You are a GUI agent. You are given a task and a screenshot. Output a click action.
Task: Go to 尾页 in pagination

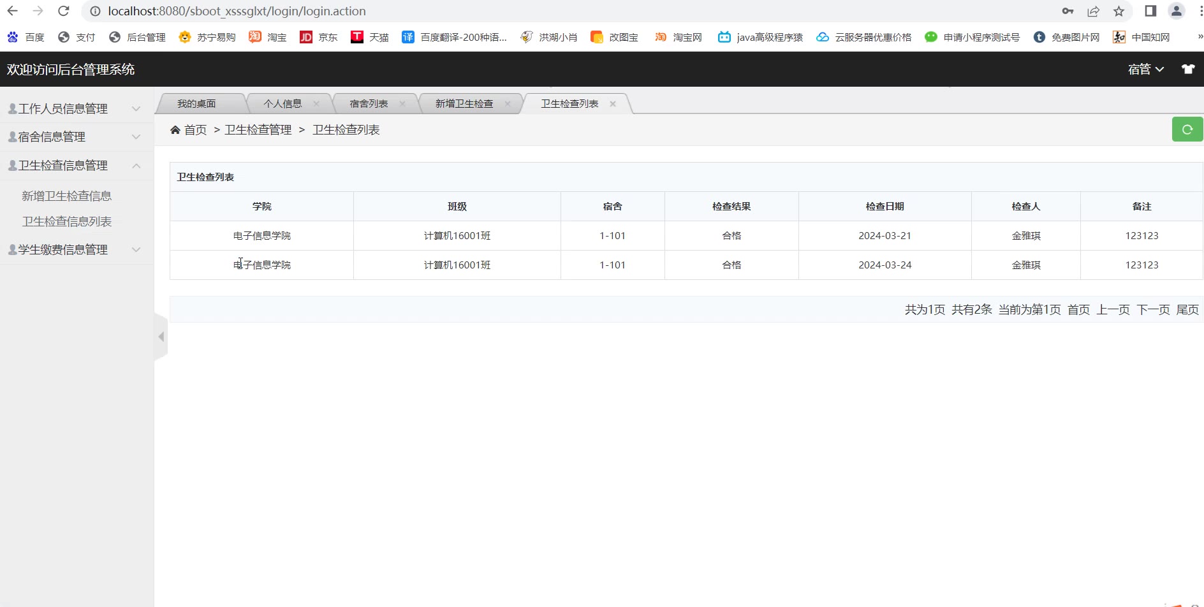click(x=1188, y=309)
